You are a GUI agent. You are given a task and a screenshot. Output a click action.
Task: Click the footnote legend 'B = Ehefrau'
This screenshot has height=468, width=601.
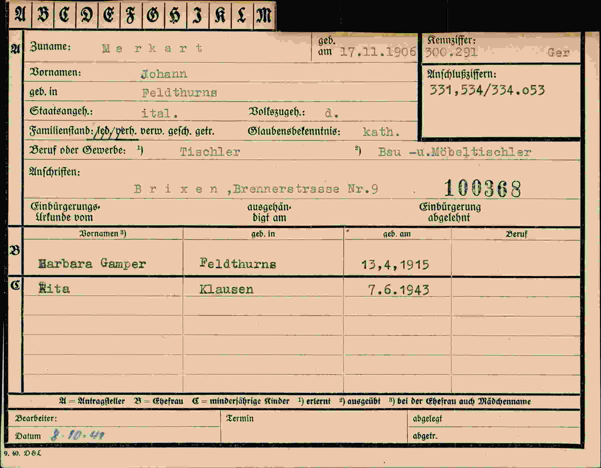(x=158, y=401)
